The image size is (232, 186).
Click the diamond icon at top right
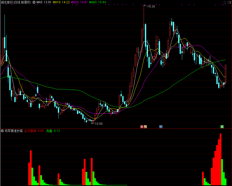225,2
